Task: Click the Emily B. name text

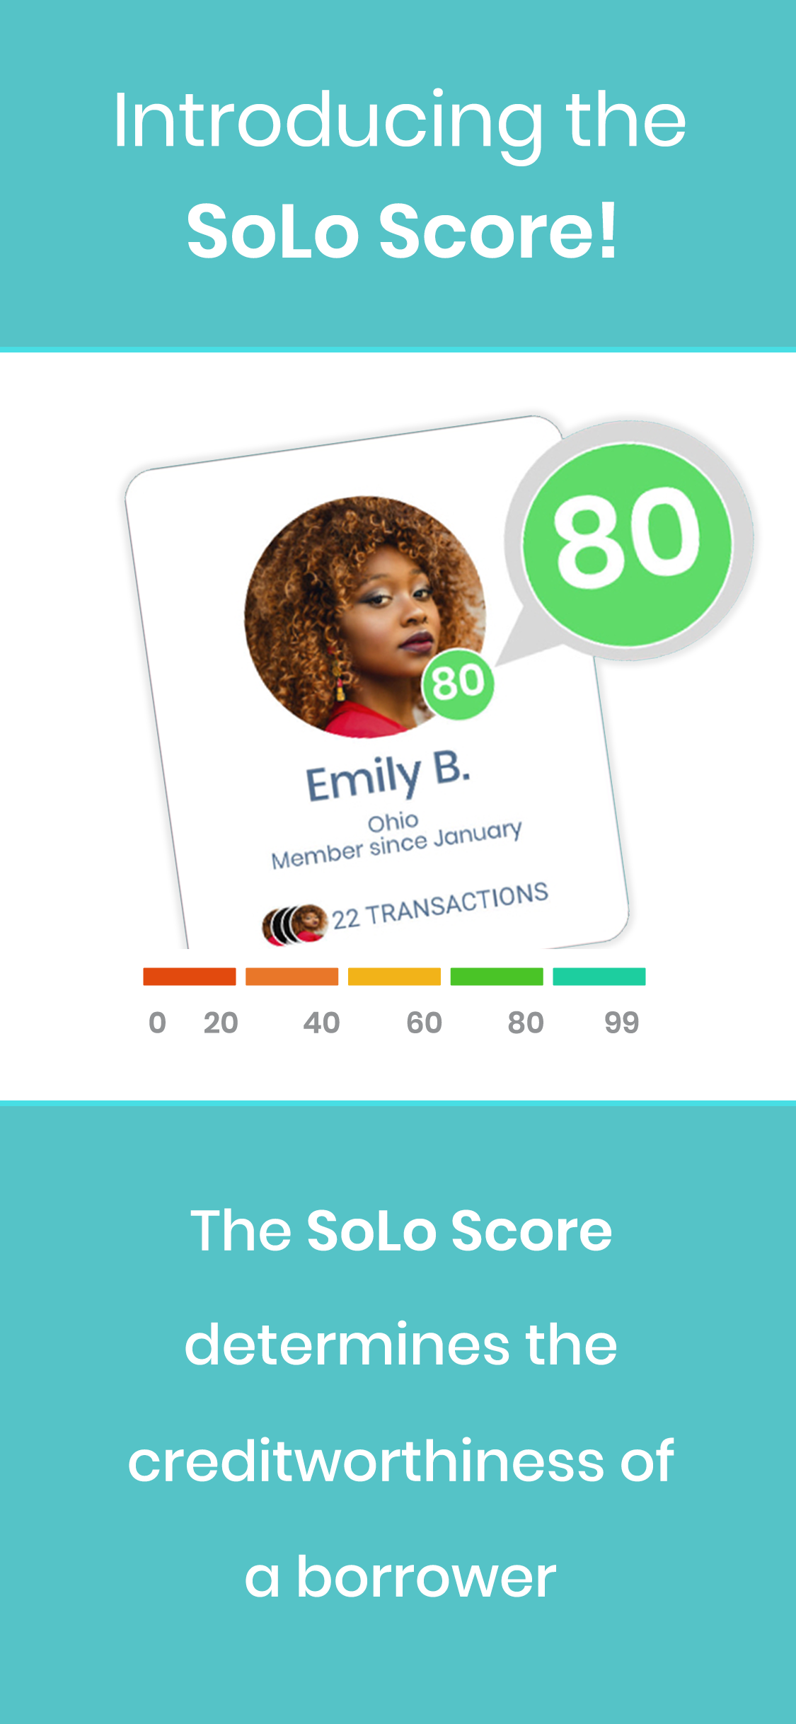Action: point(388,776)
